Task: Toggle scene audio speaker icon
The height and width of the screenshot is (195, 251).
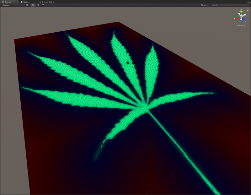Action: click(x=38, y=5)
